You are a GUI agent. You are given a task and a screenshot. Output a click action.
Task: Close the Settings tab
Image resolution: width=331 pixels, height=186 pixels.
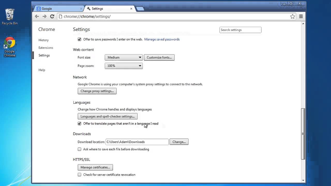[131, 9]
